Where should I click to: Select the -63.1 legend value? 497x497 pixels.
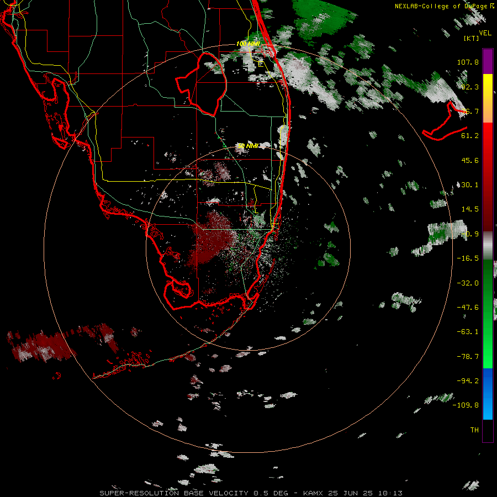pos(468,332)
